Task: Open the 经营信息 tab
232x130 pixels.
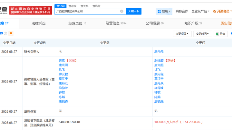Action: 116,23
